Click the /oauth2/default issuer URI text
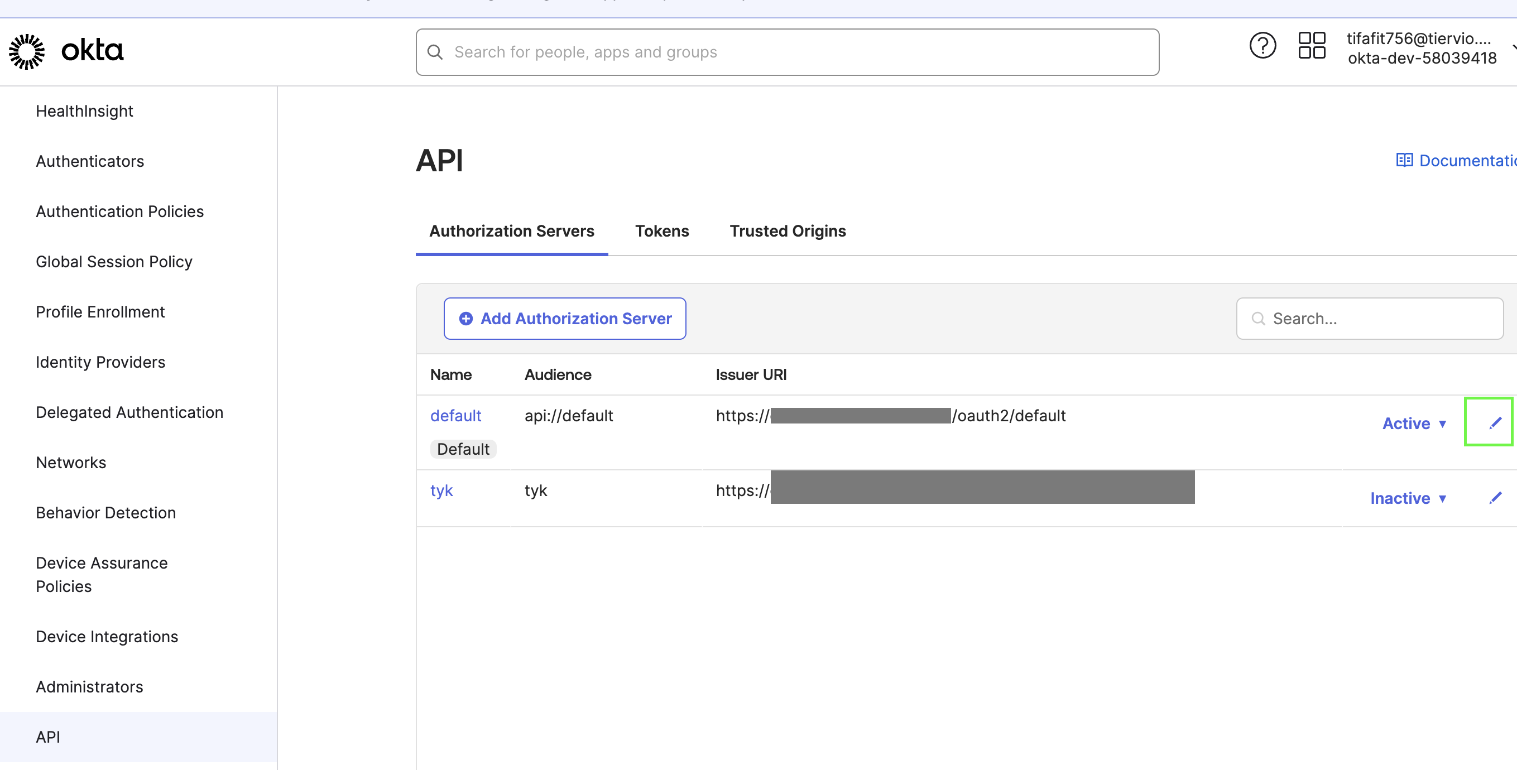 pyautogui.click(x=1009, y=416)
